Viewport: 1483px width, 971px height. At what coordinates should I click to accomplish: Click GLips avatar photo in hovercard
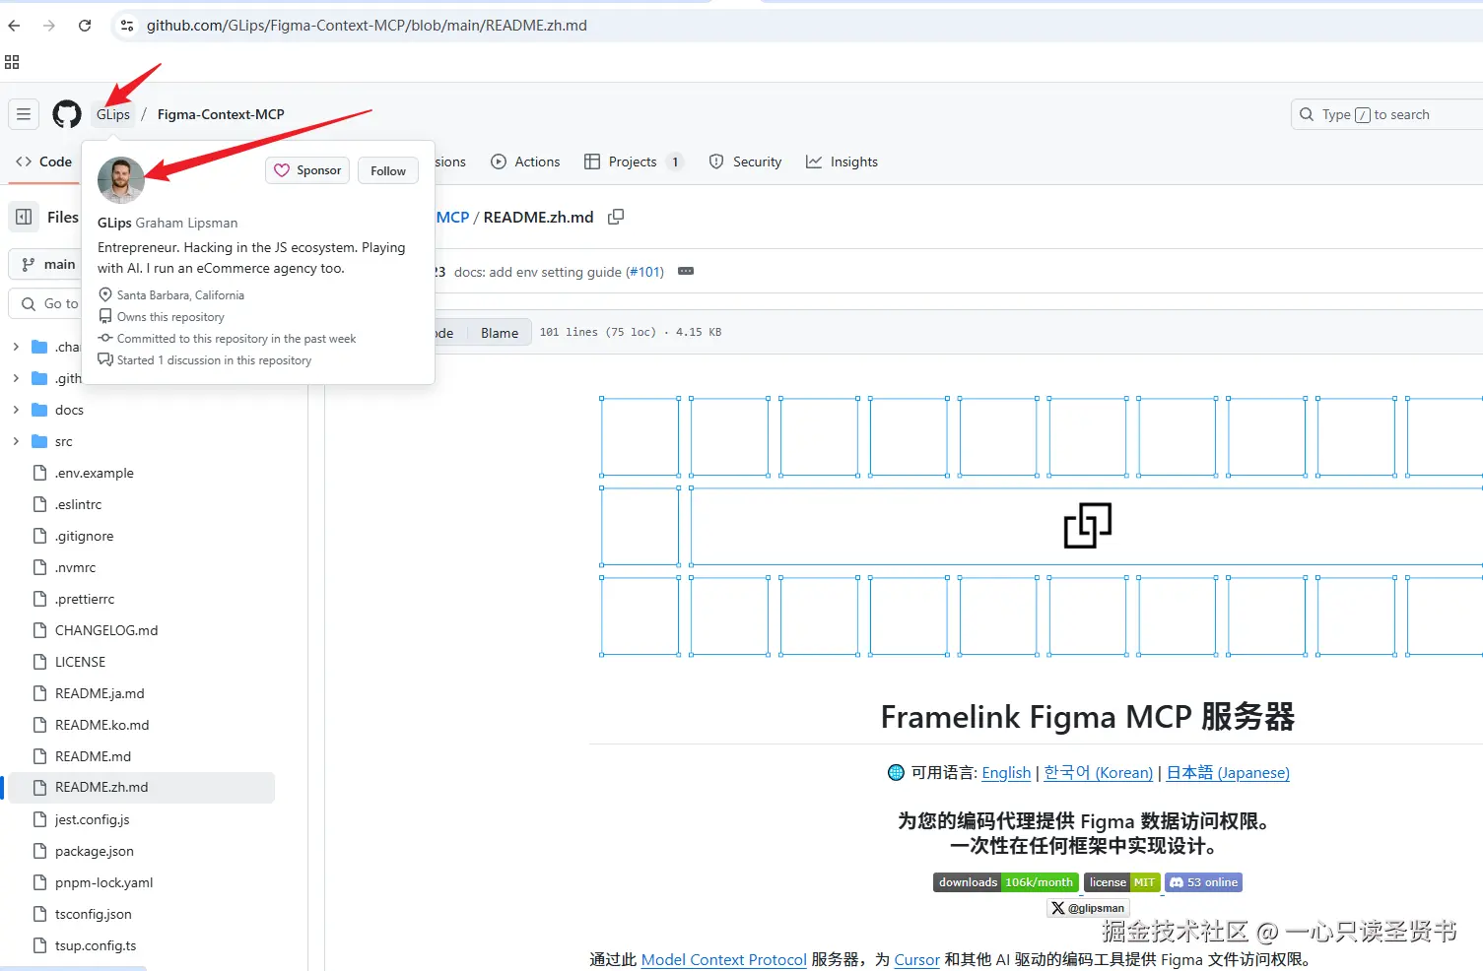pyautogui.click(x=121, y=180)
